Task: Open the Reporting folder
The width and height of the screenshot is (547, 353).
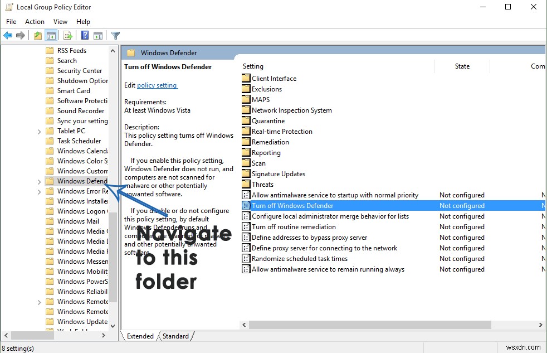Action: (261, 153)
